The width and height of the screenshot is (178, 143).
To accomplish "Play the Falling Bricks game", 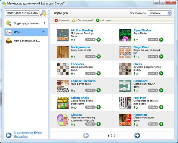I will pos(98,107).
